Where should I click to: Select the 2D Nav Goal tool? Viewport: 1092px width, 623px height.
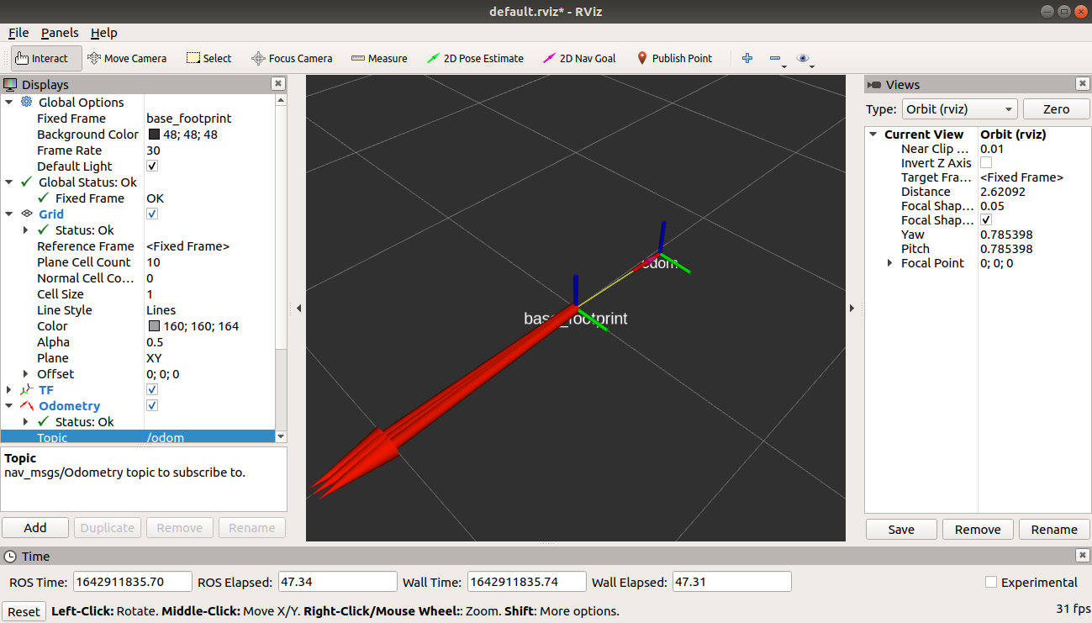pos(579,58)
